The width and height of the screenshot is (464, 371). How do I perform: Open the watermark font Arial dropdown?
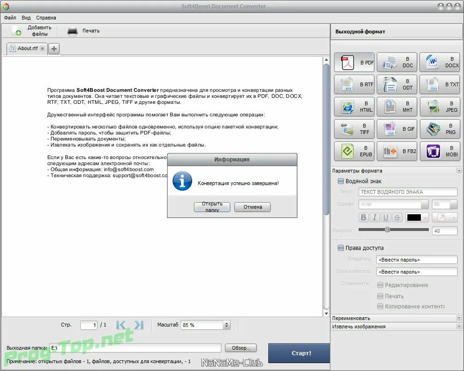click(x=425, y=204)
